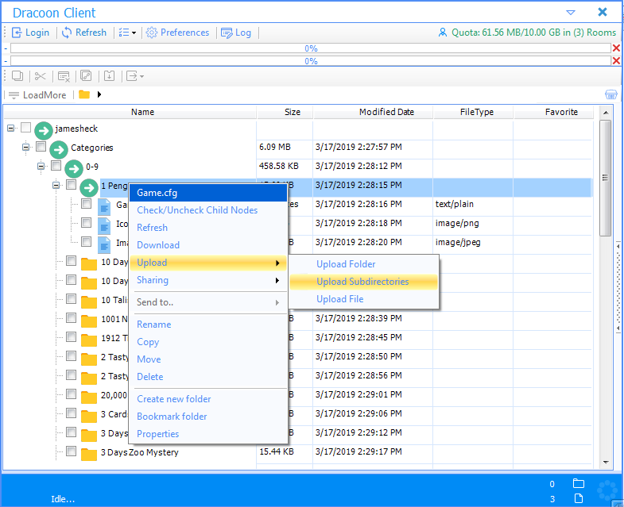Screen dimensions: 624x507
Task: Click the yellow folder breadcrumb icon
Action: pos(84,94)
